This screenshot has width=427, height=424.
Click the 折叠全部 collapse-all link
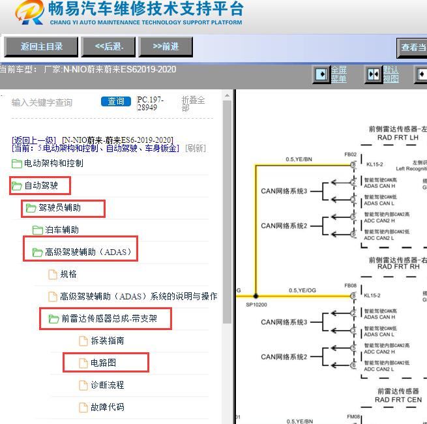[x=193, y=104]
